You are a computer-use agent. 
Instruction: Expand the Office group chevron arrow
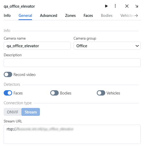137,46
